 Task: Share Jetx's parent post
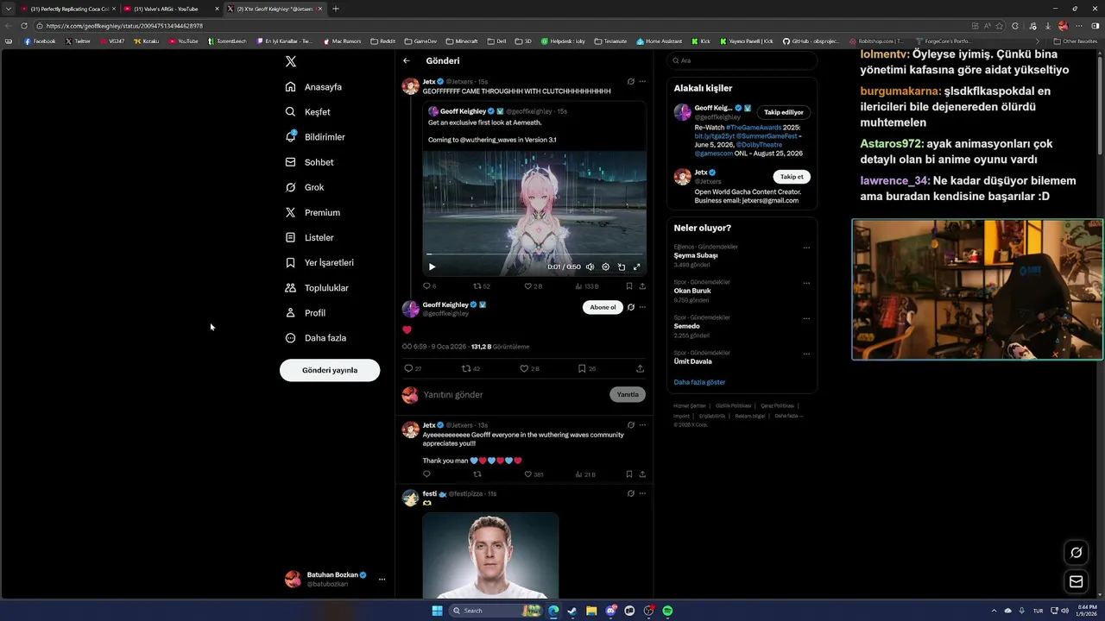click(x=642, y=286)
